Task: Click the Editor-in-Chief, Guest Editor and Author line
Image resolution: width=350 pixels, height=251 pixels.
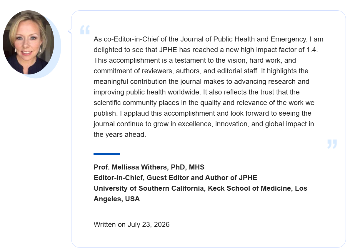Action: (175, 178)
